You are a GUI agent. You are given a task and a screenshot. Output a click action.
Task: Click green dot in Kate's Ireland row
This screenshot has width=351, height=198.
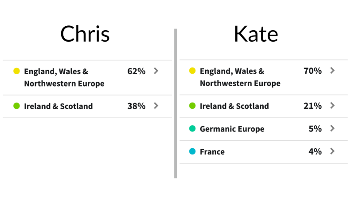192,106
